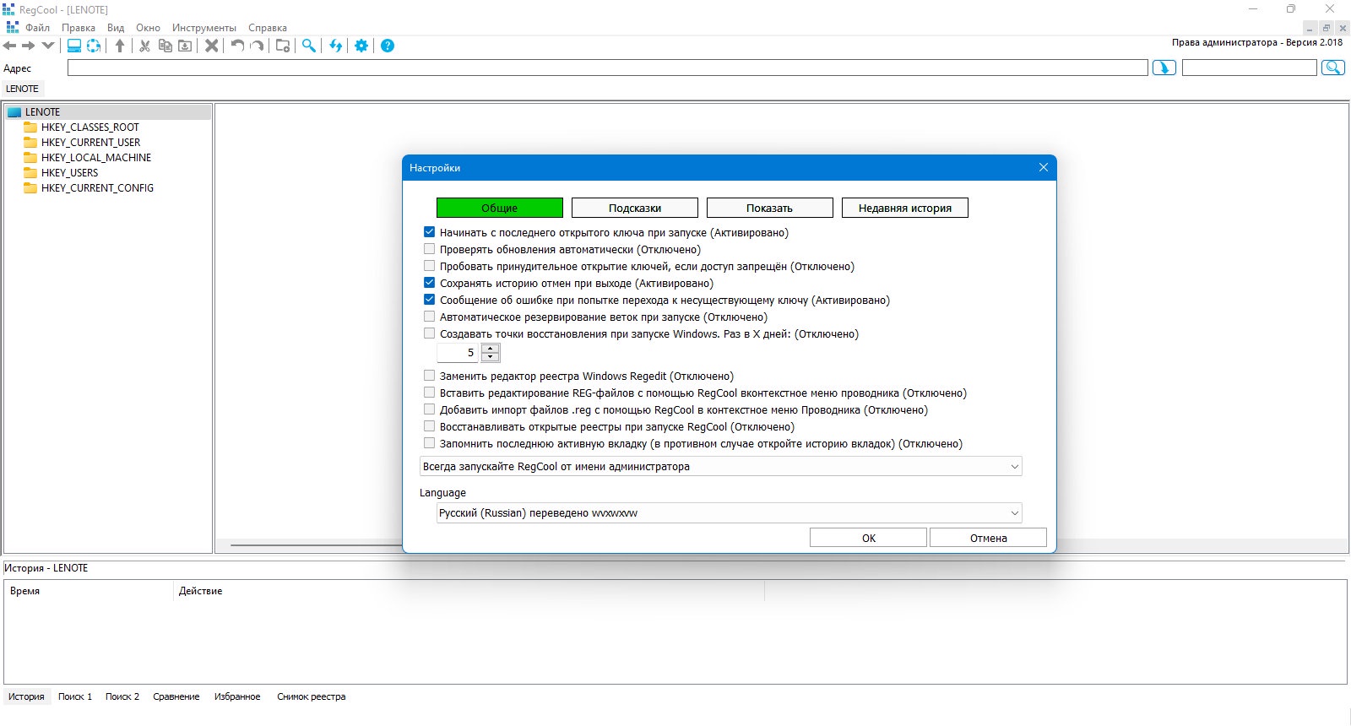
Task: Click the scissors cut icon
Action: coord(145,46)
